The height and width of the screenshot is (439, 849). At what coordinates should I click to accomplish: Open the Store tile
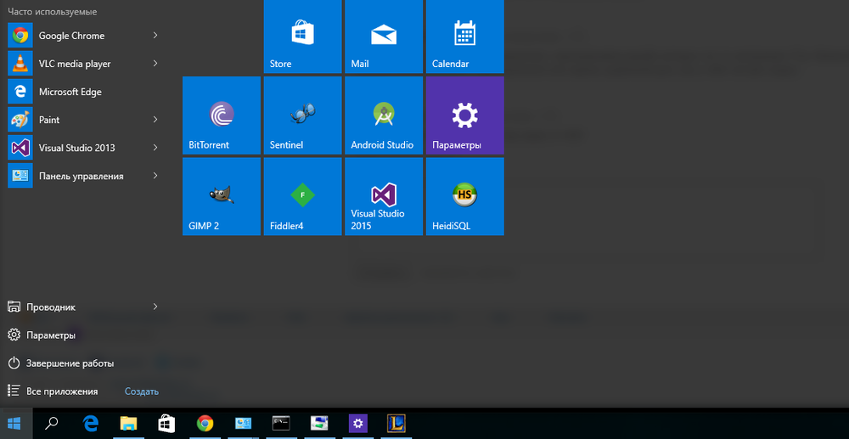click(x=302, y=37)
